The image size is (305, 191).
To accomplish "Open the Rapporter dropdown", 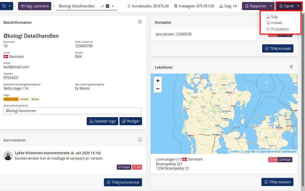I will (271, 6).
